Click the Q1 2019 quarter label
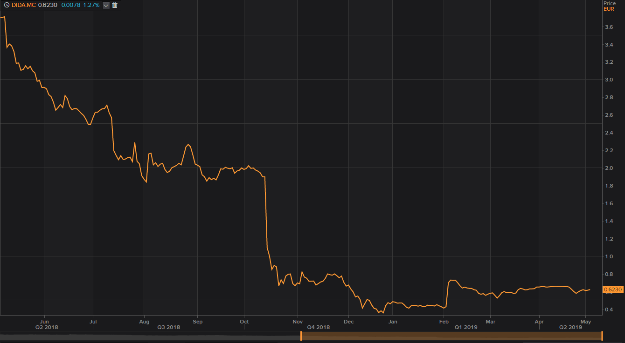 point(466,327)
